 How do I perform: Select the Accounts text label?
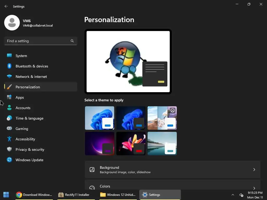(x=23, y=108)
